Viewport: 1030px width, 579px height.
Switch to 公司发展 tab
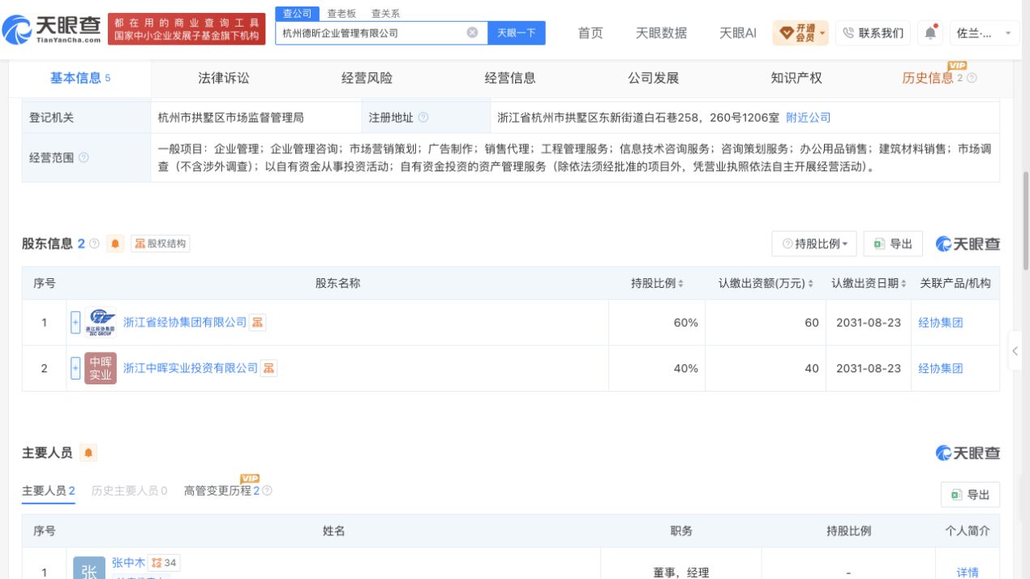click(x=653, y=78)
